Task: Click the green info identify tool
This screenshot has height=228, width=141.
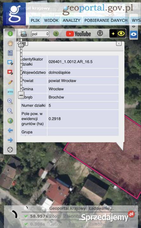Action: pyautogui.click(x=10, y=34)
